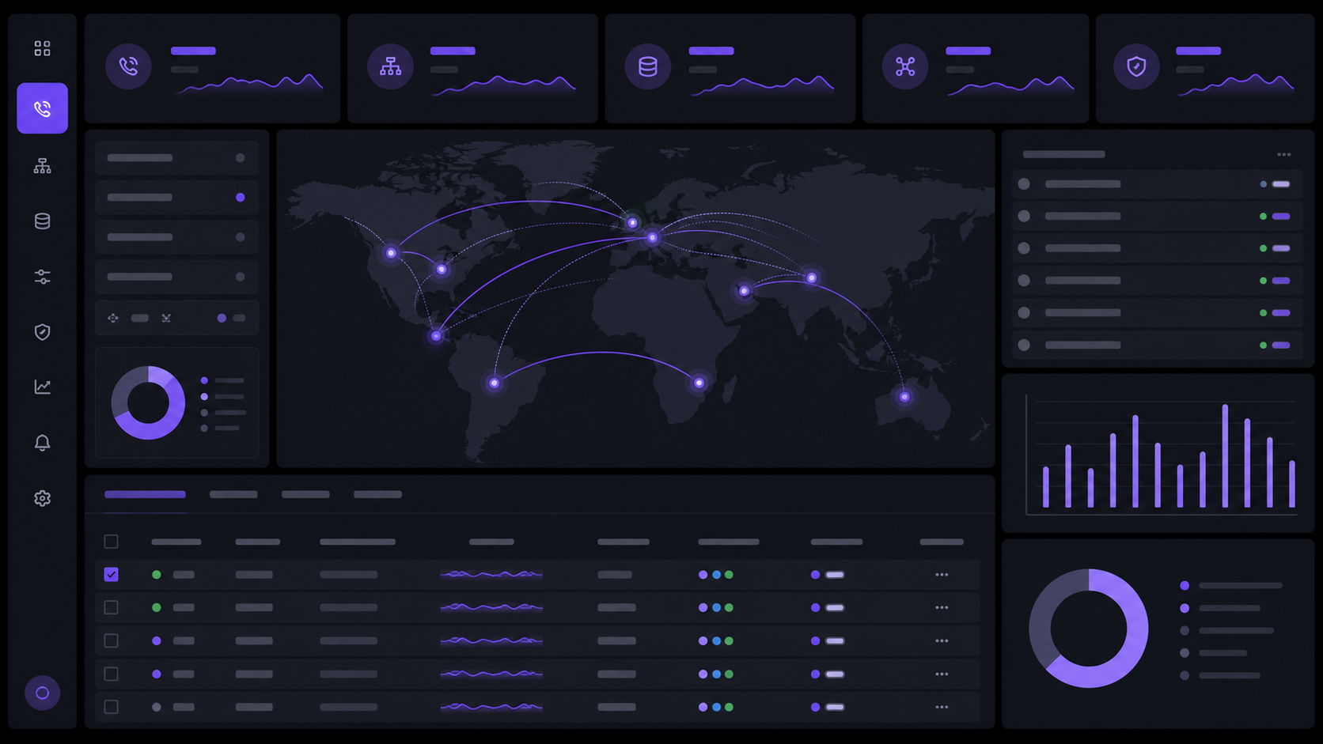
Task: Click the South America node marker on map
Action: click(495, 383)
